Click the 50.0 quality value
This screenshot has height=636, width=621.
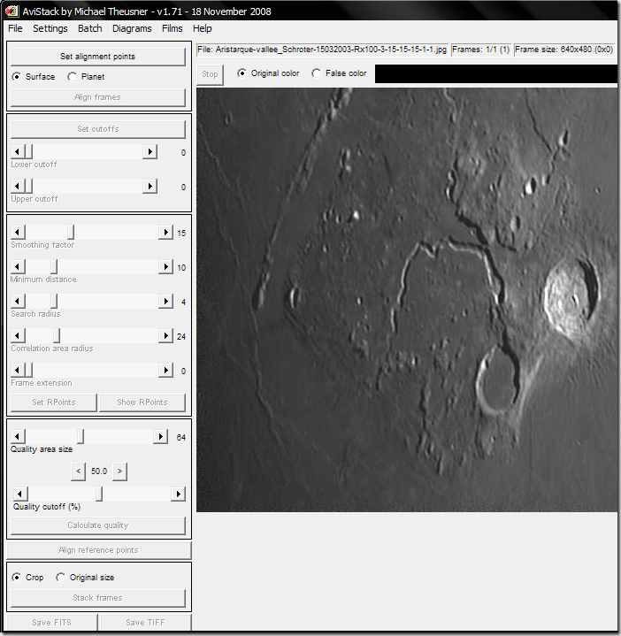99,471
